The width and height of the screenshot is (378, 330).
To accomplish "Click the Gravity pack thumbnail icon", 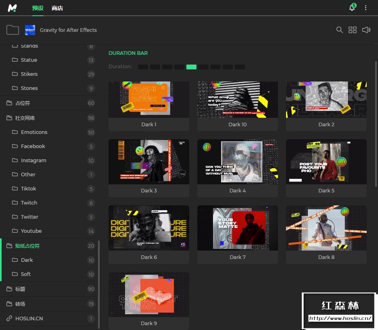I will pos(30,30).
